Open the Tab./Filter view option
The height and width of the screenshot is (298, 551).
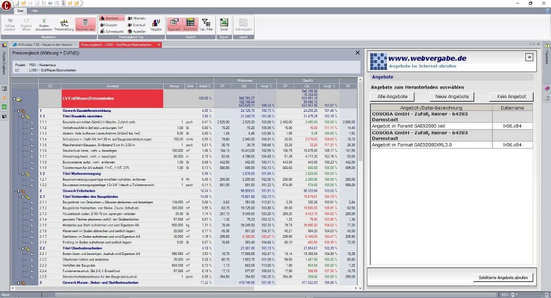[x=206, y=24]
